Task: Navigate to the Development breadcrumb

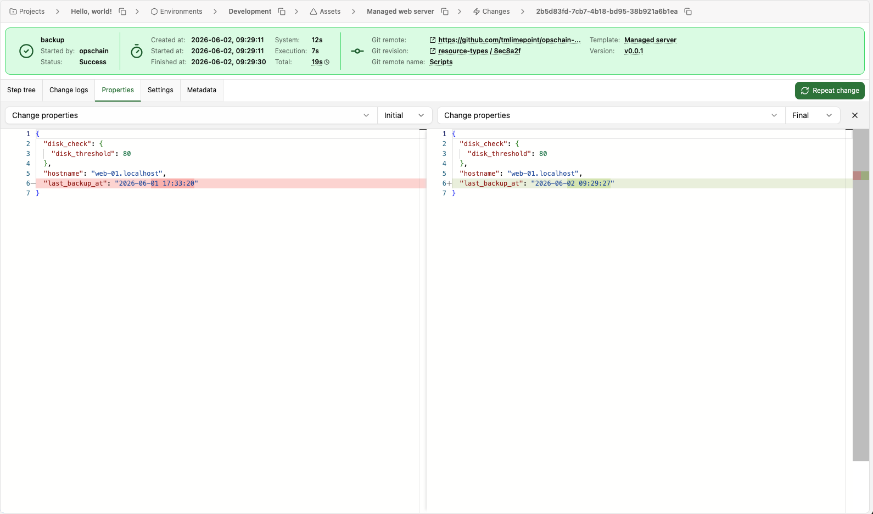Action: (250, 12)
